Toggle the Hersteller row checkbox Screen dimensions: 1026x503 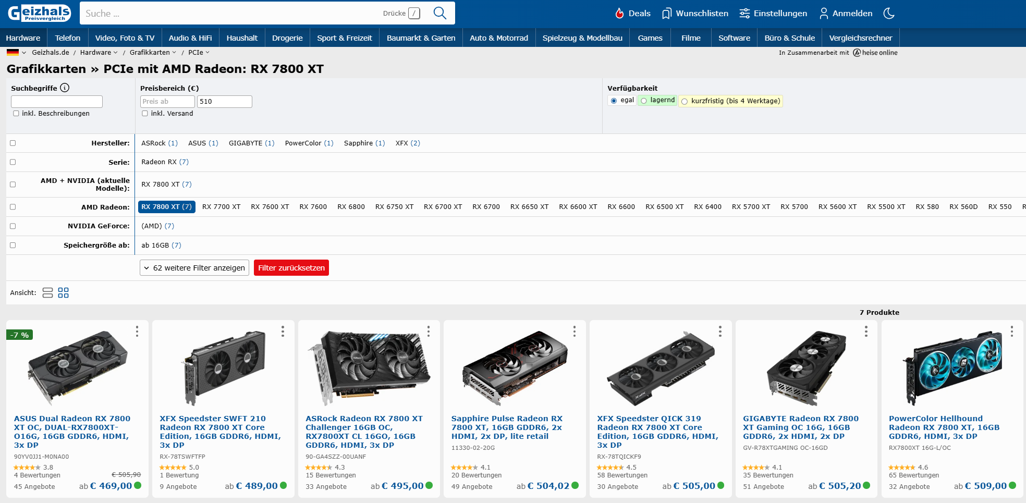(x=13, y=143)
